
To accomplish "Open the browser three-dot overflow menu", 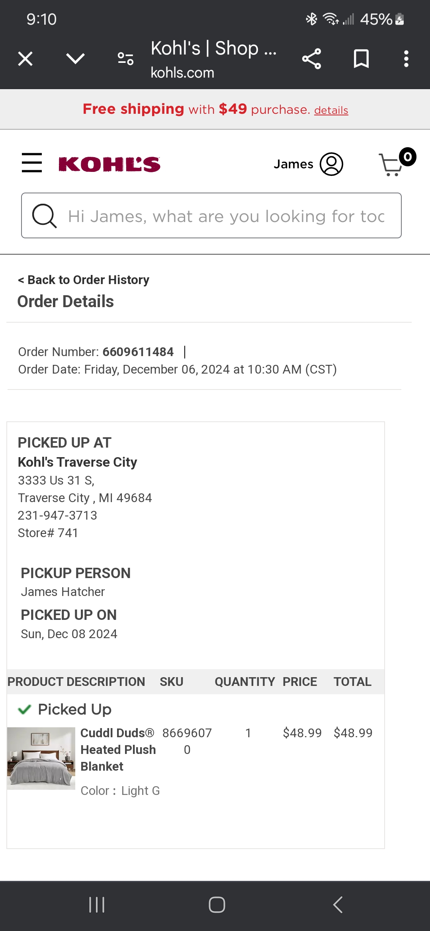I will pos(406,59).
